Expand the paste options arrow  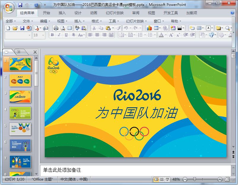(113, 28)
